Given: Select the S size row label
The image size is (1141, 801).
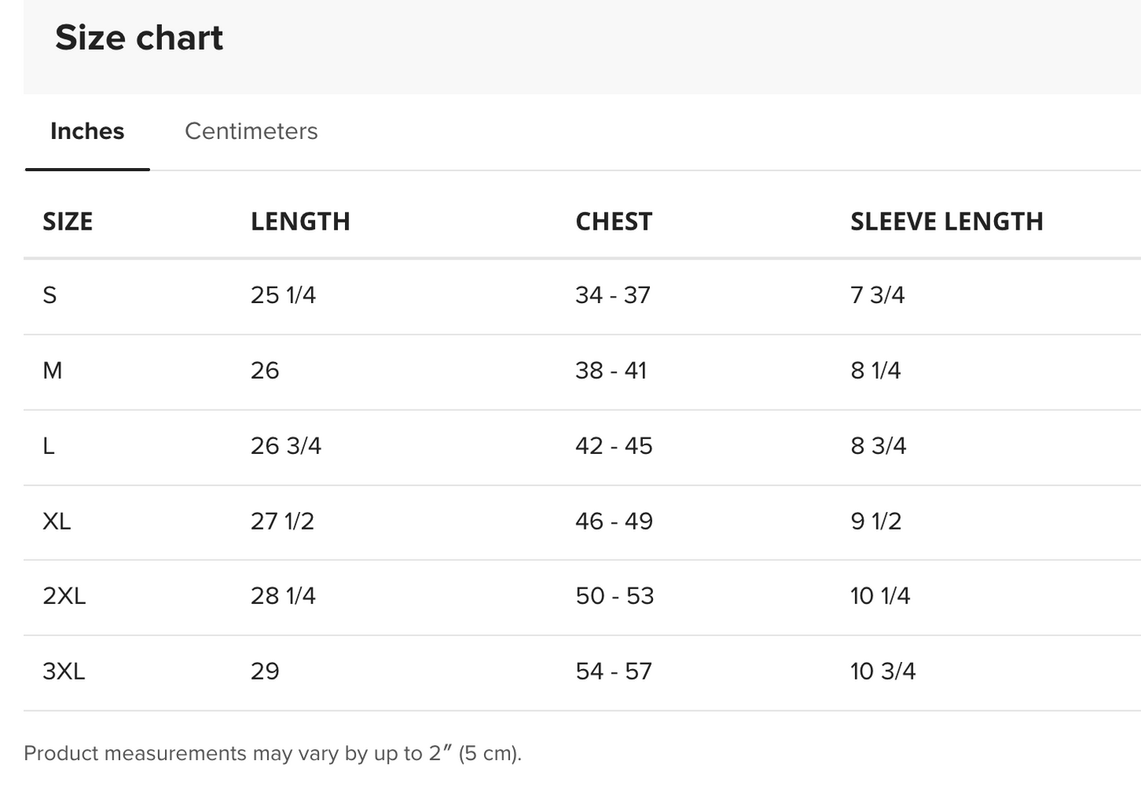Looking at the screenshot, I should (x=50, y=295).
